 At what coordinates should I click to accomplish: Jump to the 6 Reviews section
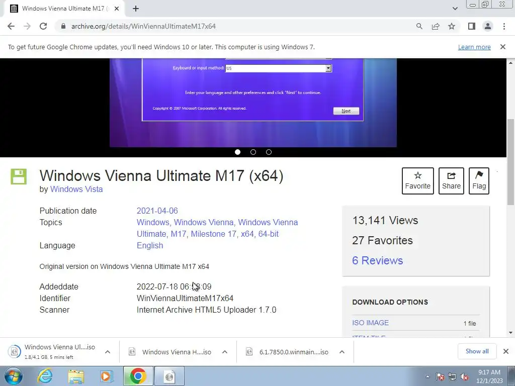point(377,260)
